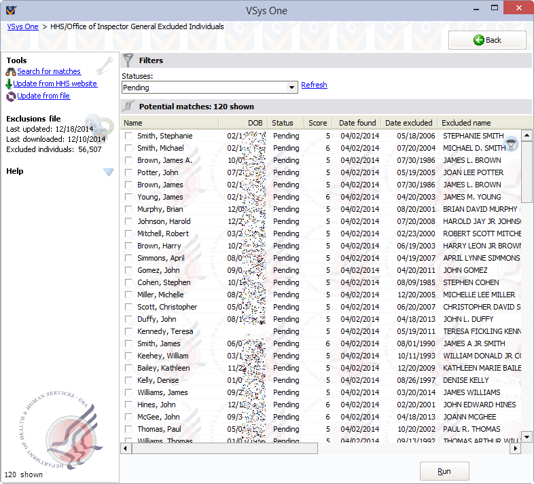The image size is (534, 484).
Task: Click the grid filter funnel overlay icon
Action: (511, 145)
